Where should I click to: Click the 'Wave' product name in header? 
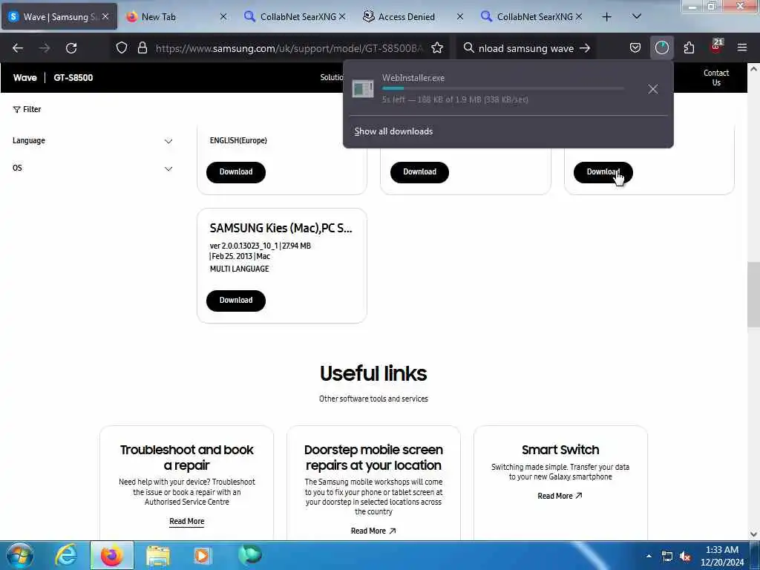pos(24,77)
